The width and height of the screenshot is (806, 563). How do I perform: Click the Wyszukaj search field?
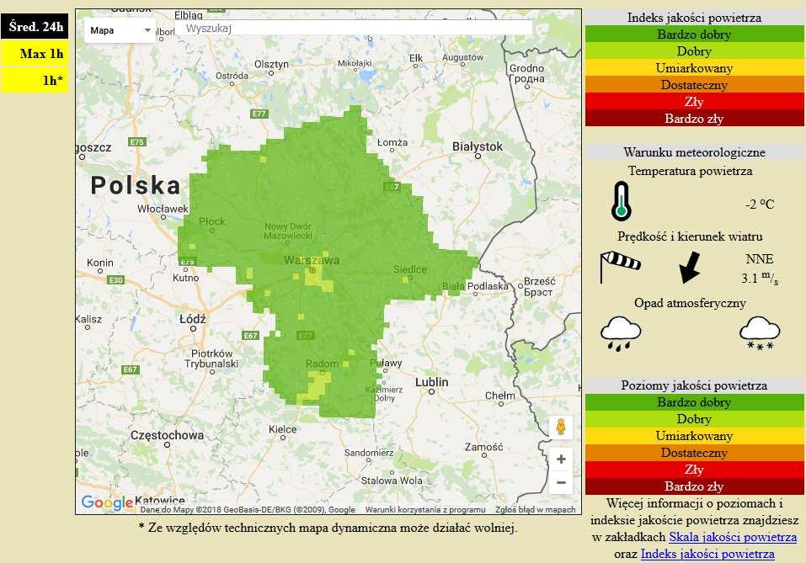354,29
